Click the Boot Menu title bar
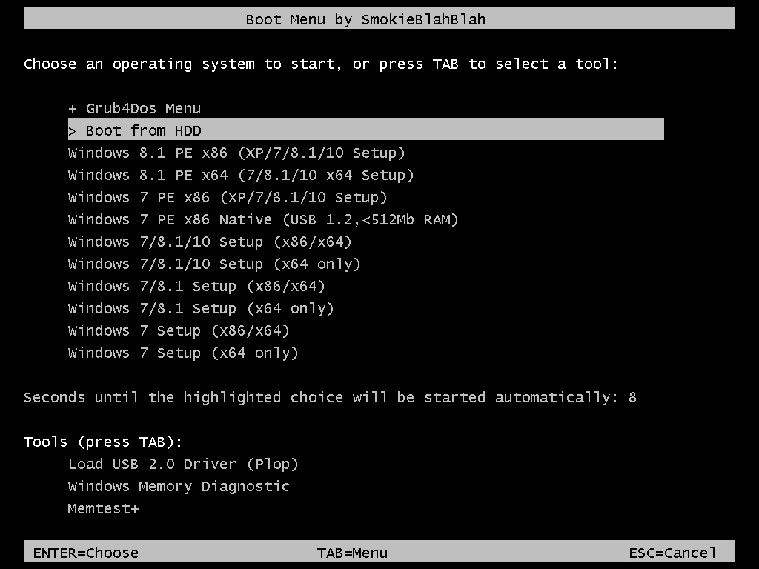This screenshot has height=569, width=759. [379, 18]
